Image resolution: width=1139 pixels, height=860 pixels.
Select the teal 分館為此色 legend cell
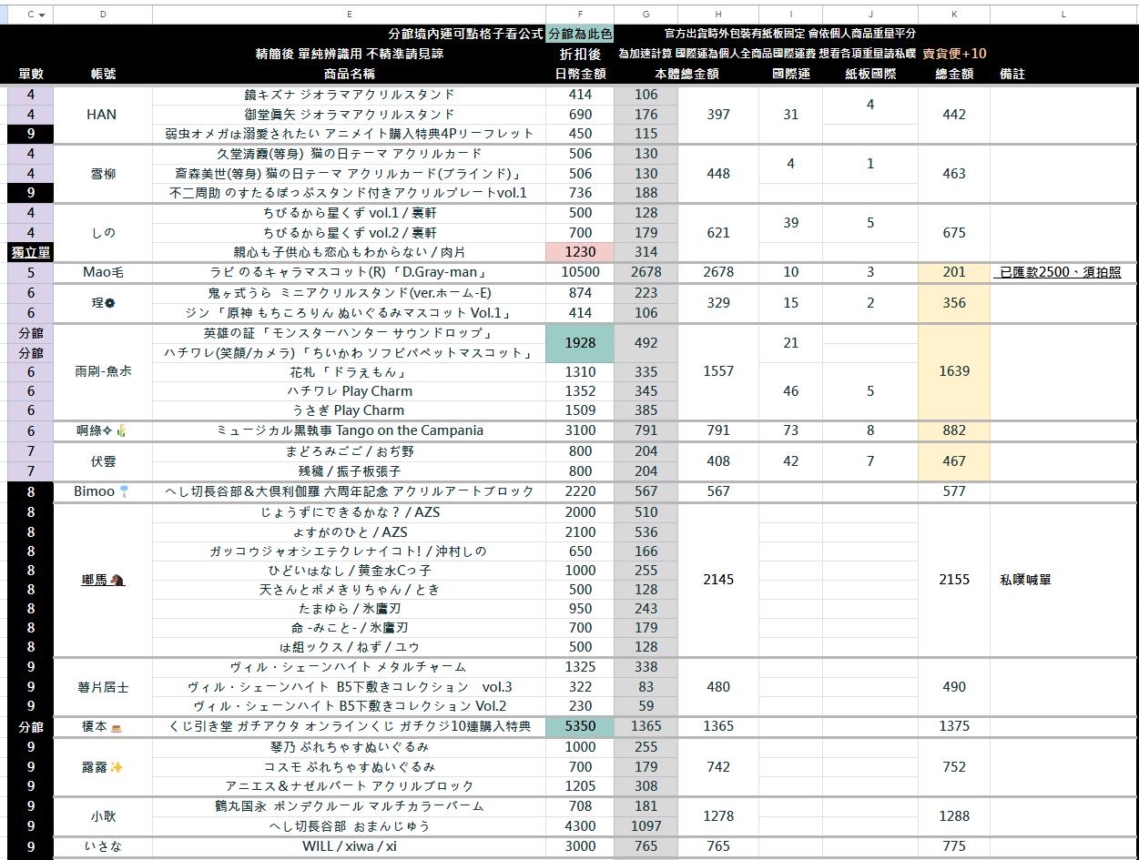pyautogui.click(x=580, y=35)
